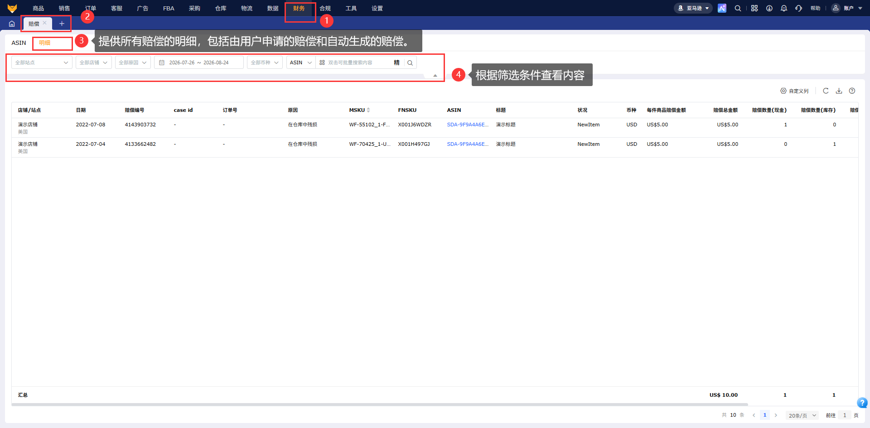Image resolution: width=870 pixels, height=428 pixels.
Task: Open ASIN link in the 4133662482 row
Action: tap(468, 144)
